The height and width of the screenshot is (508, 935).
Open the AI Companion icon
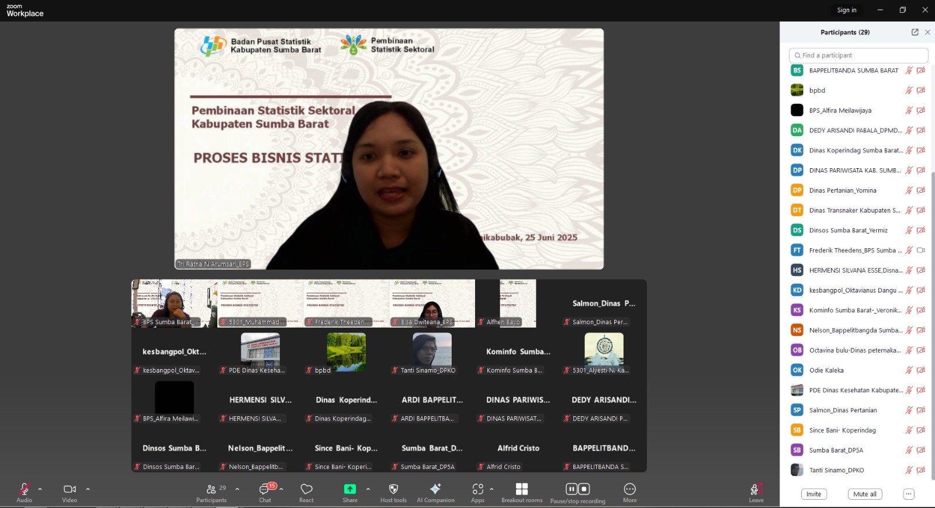click(435, 489)
